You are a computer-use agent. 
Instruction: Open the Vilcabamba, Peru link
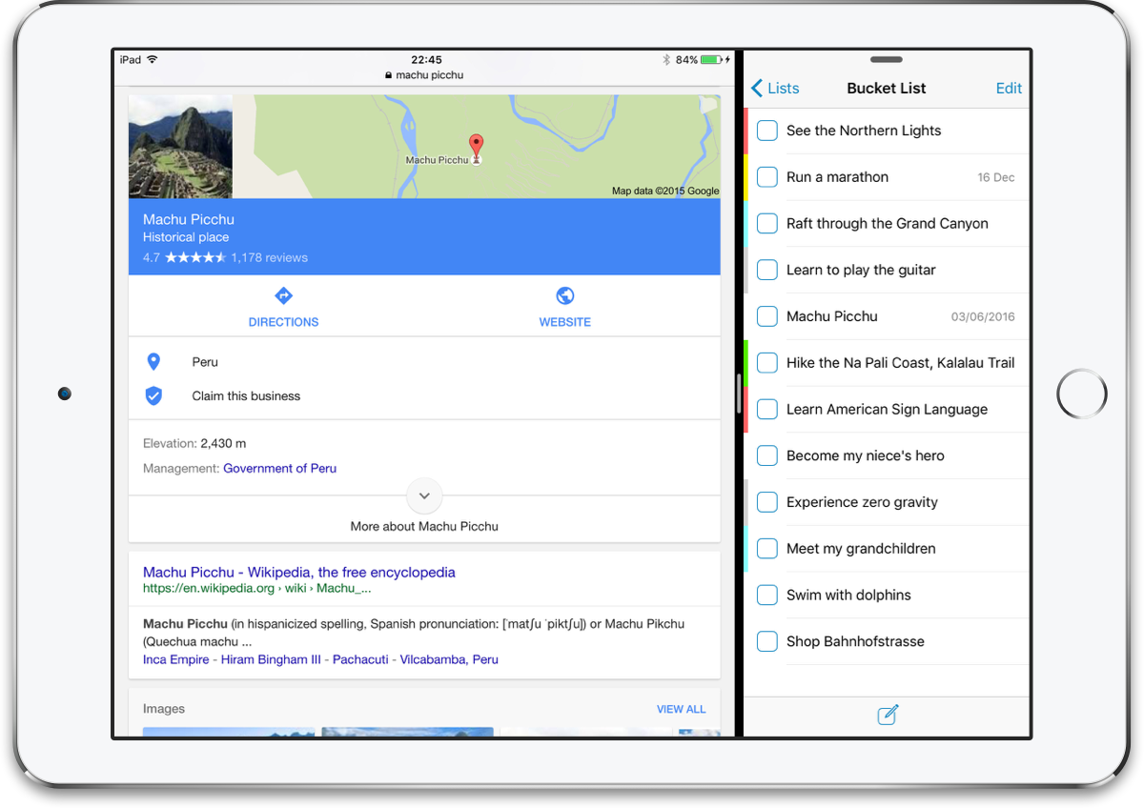(449, 659)
